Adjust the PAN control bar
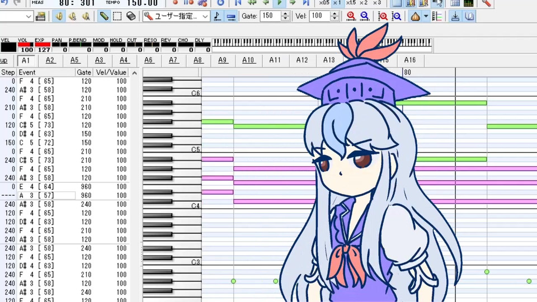537x302 pixels. pos(59,45)
